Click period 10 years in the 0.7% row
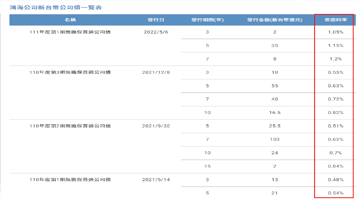This screenshot has width=360, height=200. click(x=208, y=153)
